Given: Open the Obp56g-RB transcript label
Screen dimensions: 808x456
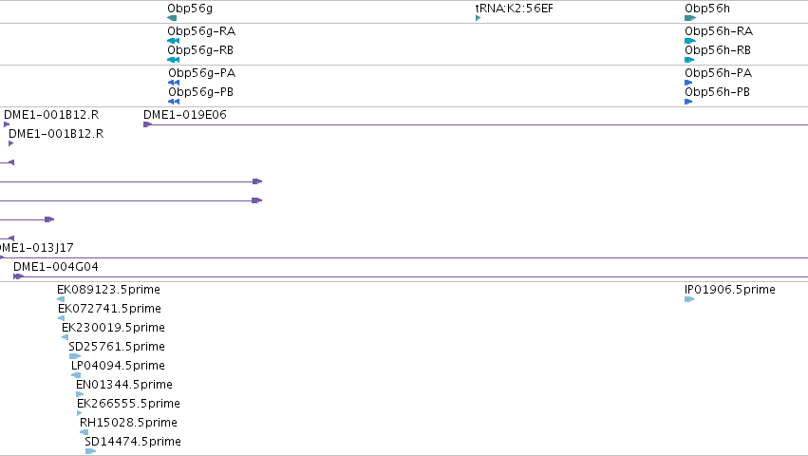Looking at the screenshot, I should (200, 50).
